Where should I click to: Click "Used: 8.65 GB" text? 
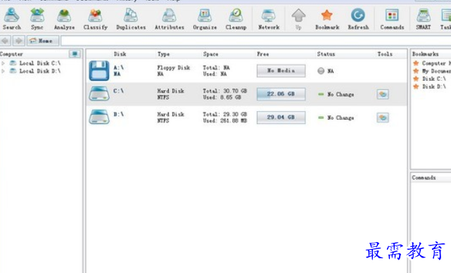tap(222, 98)
